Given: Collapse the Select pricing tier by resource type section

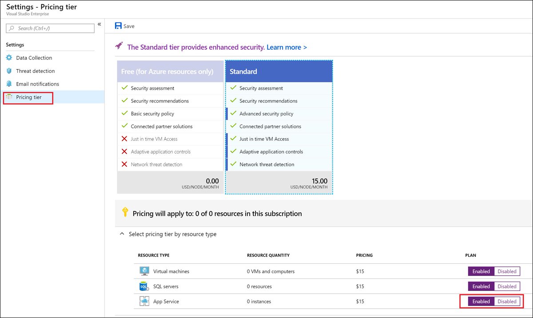Looking at the screenshot, I should pyautogui.click(x=122, y=234).
